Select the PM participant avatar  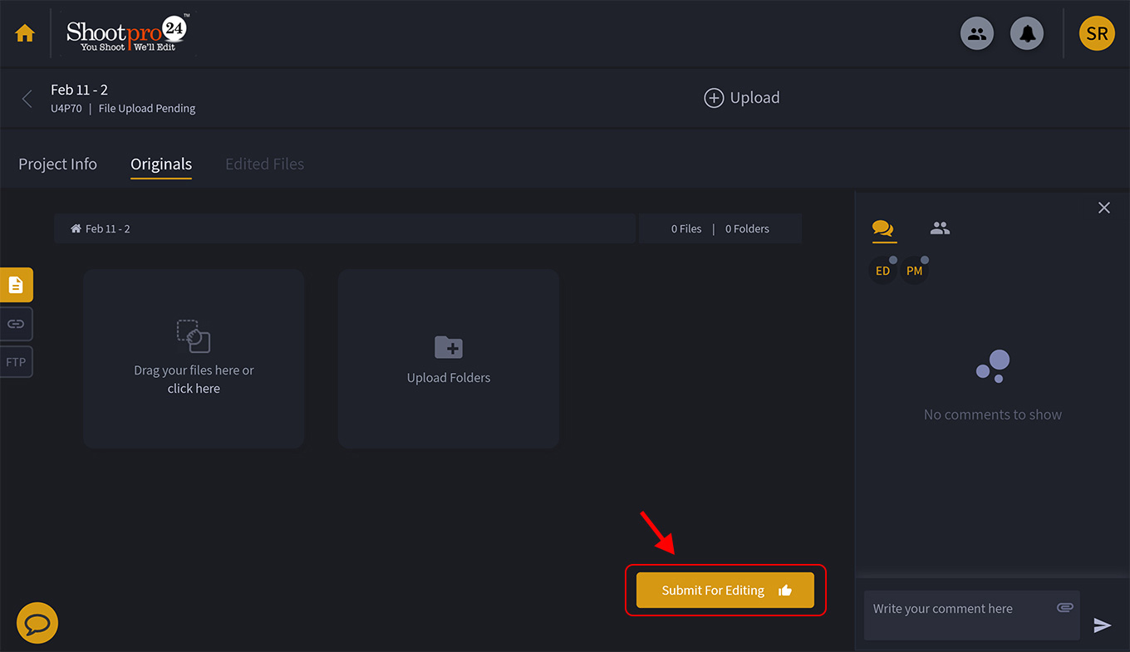coord(915,270)
